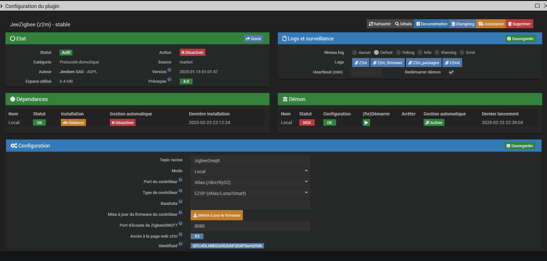Open the Z2md log file

point(452,63)
